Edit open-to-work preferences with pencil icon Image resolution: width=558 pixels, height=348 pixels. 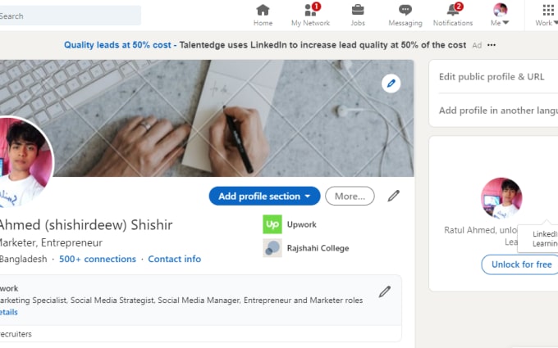tap(385, 292)
